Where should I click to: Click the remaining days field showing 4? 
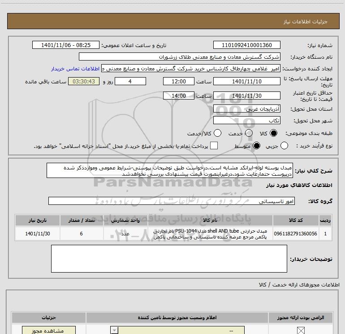pyautogui.click(x=130, y=82)
